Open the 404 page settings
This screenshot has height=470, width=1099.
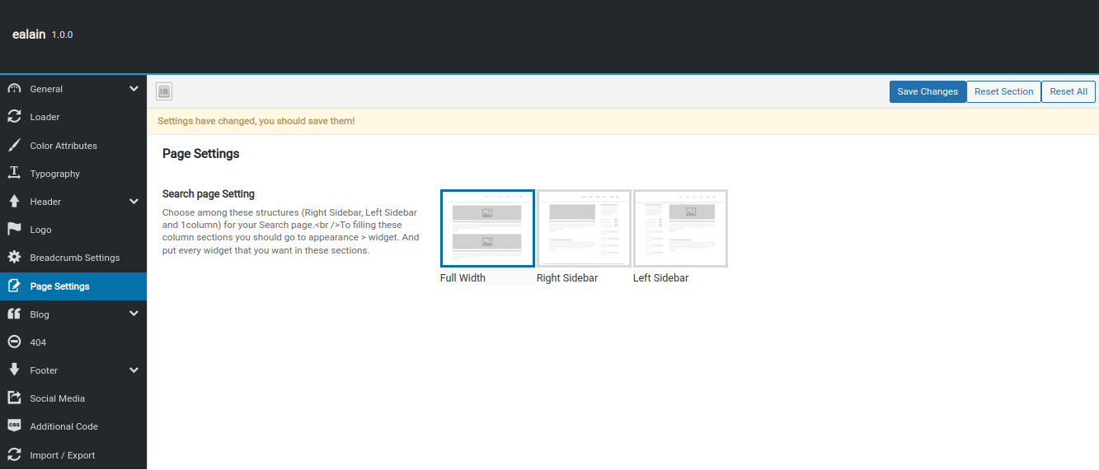pos(73,342)
